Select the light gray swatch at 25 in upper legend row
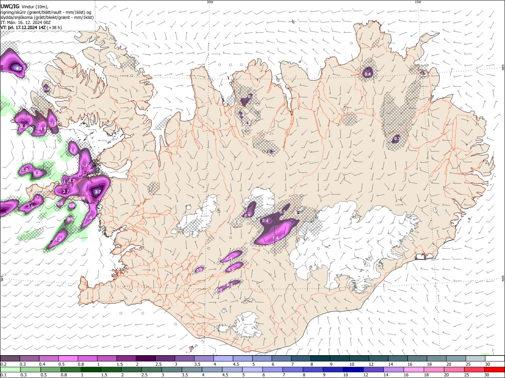The height and width of the screenshot is (378, 505). [x=475, y=358]
